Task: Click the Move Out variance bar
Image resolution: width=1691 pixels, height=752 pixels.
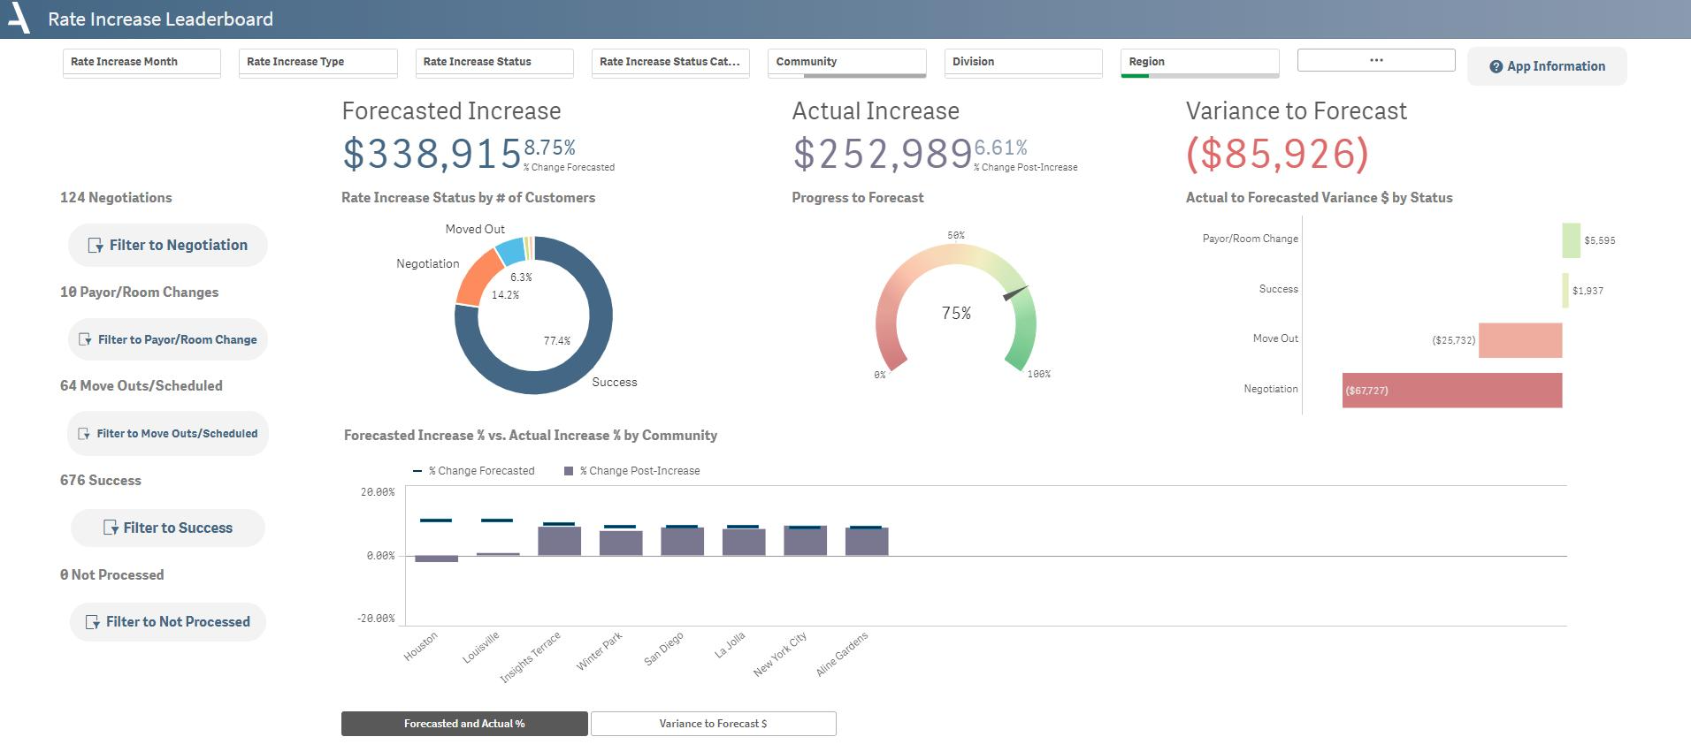Action: (1520, 340)
